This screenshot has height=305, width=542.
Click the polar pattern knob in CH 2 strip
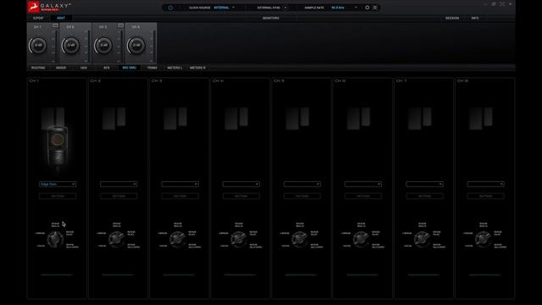[117, 239]
